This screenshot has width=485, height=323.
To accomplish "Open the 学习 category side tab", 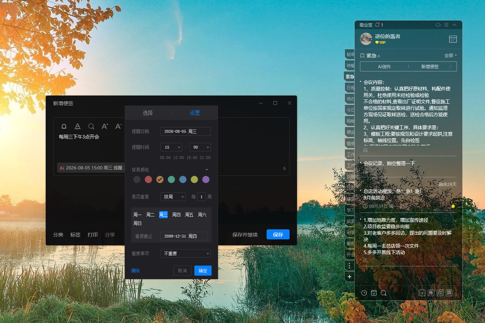I will 350,210.
